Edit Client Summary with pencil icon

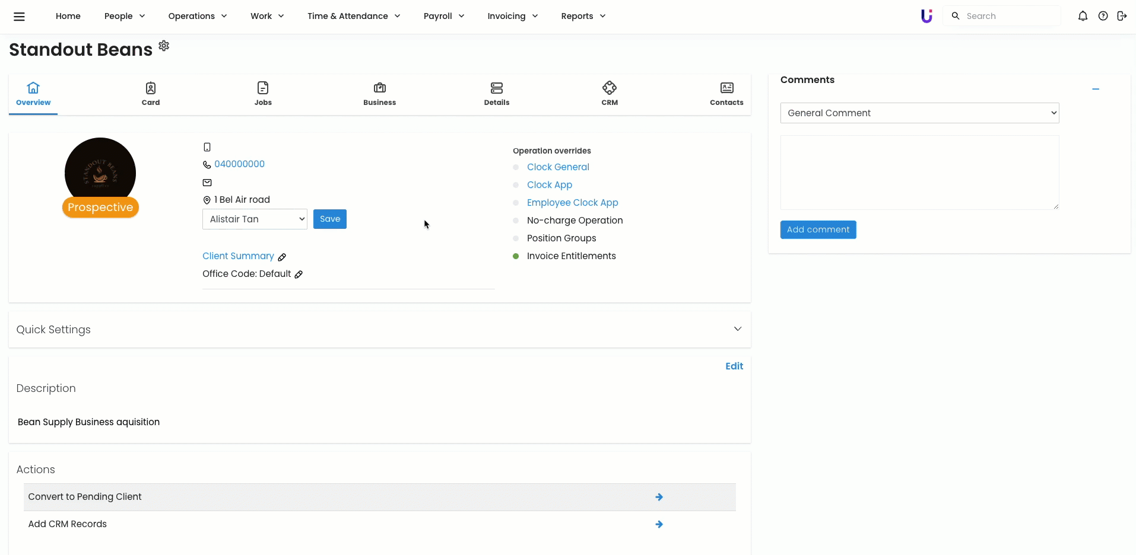point(282,257)
